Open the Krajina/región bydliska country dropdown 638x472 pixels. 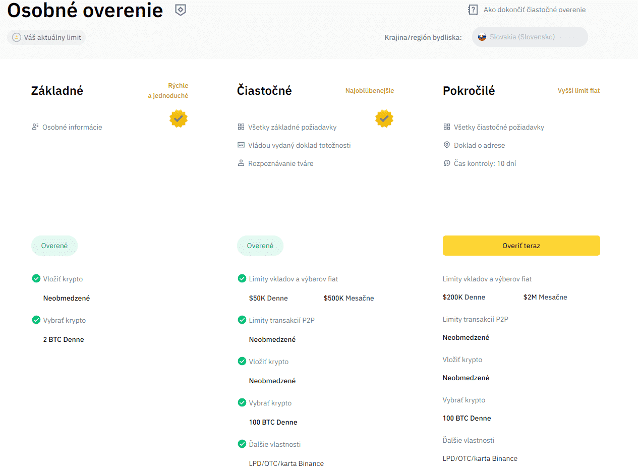point(530,37)
